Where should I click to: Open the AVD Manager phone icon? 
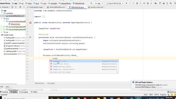[167, 3]
